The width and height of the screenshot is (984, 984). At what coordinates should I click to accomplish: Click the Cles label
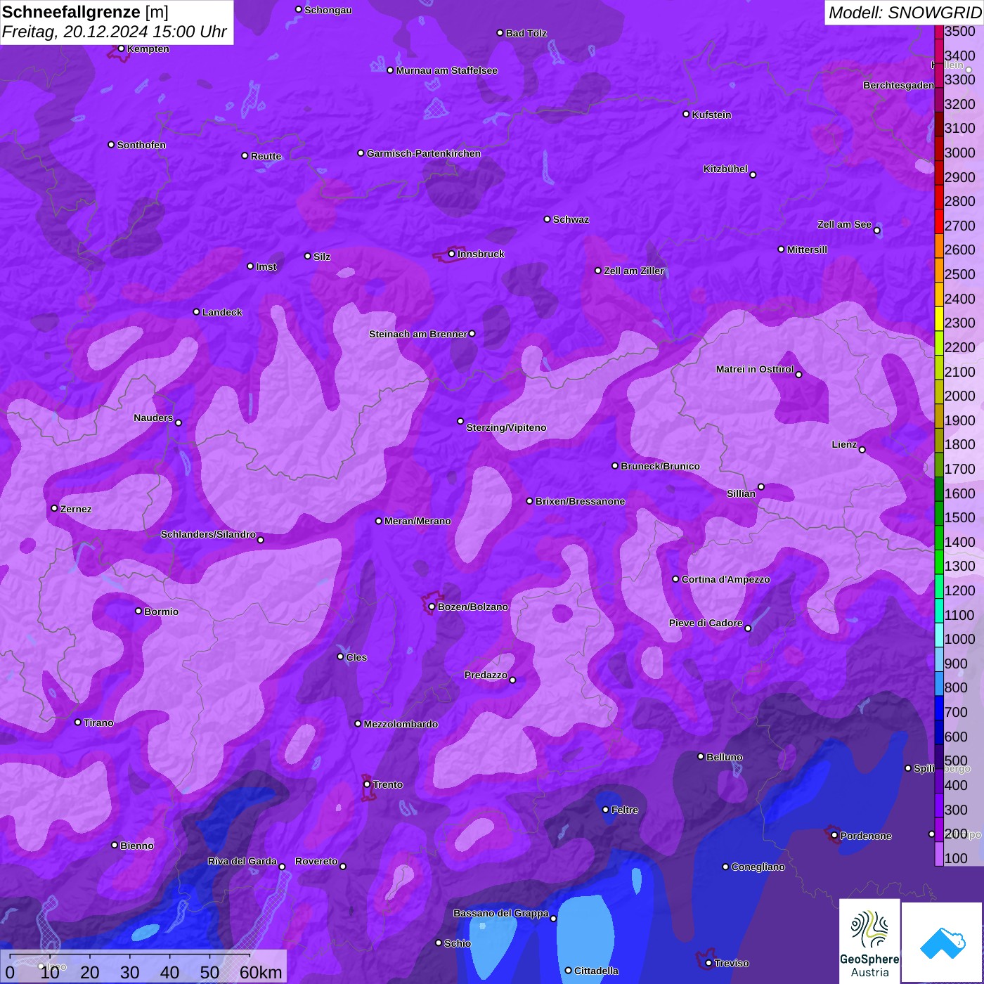coord(356,657)
